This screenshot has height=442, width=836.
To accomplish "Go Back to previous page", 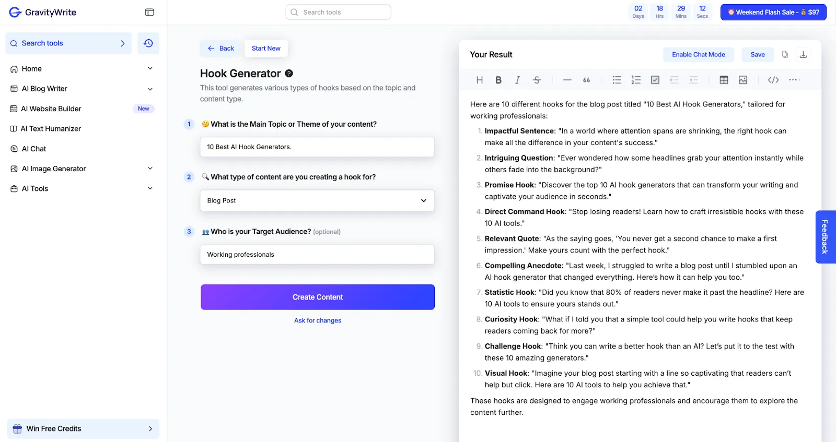I will [x=221, y=49].
